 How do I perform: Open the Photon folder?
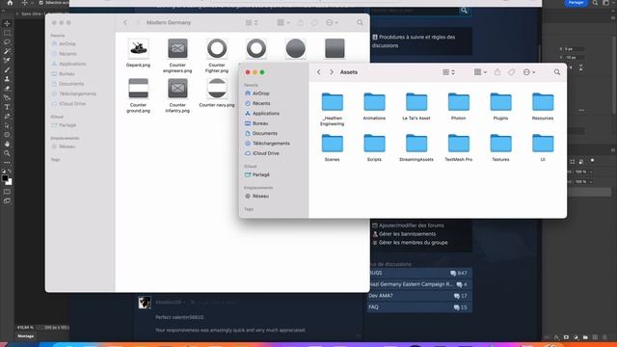click(459, 106)
